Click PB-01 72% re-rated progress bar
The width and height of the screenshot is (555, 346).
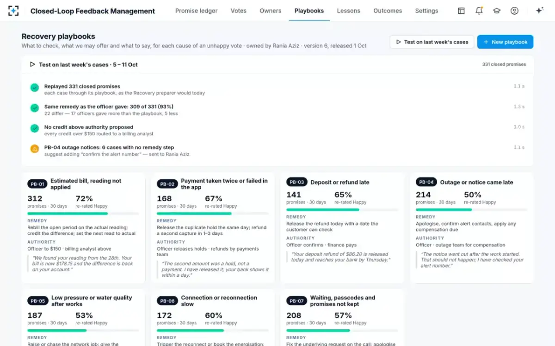click(x=83, y=214)
